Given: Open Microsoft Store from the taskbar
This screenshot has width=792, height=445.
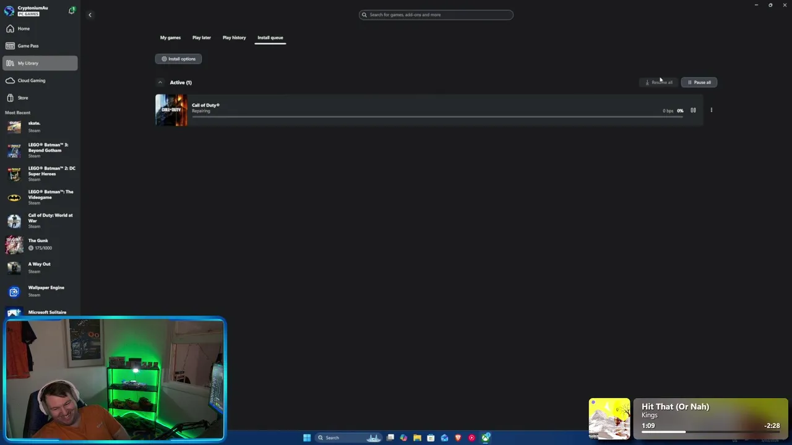Looking at the screenshot, I should tap(431, 438).
